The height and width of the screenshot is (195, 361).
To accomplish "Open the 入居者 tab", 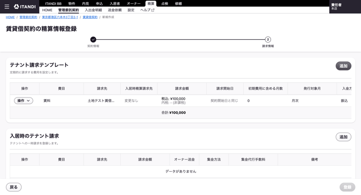I will tap(115, 4).
